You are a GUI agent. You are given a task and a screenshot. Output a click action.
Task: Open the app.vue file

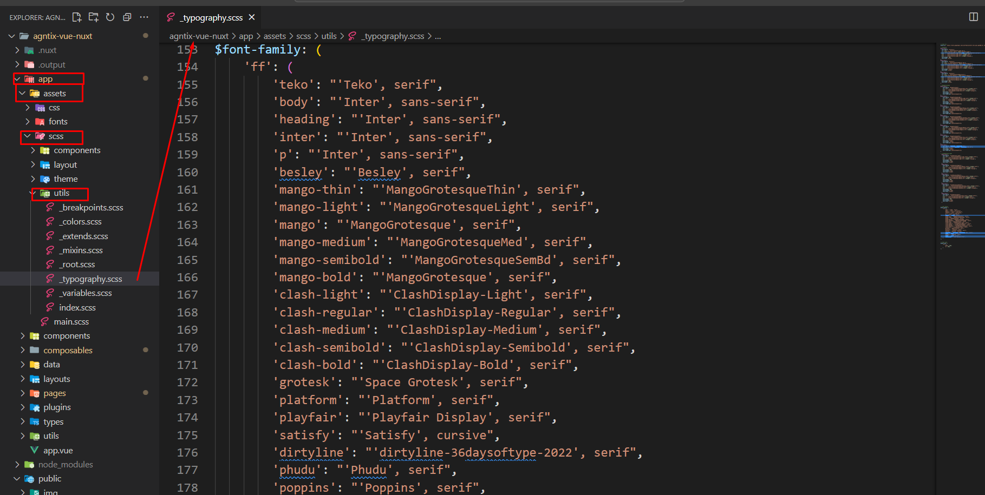(x=58, y=450)
